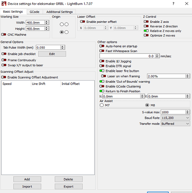Screen dimensions: 192x193
Task: Click the Add button
Action: (x=27, y=179)
